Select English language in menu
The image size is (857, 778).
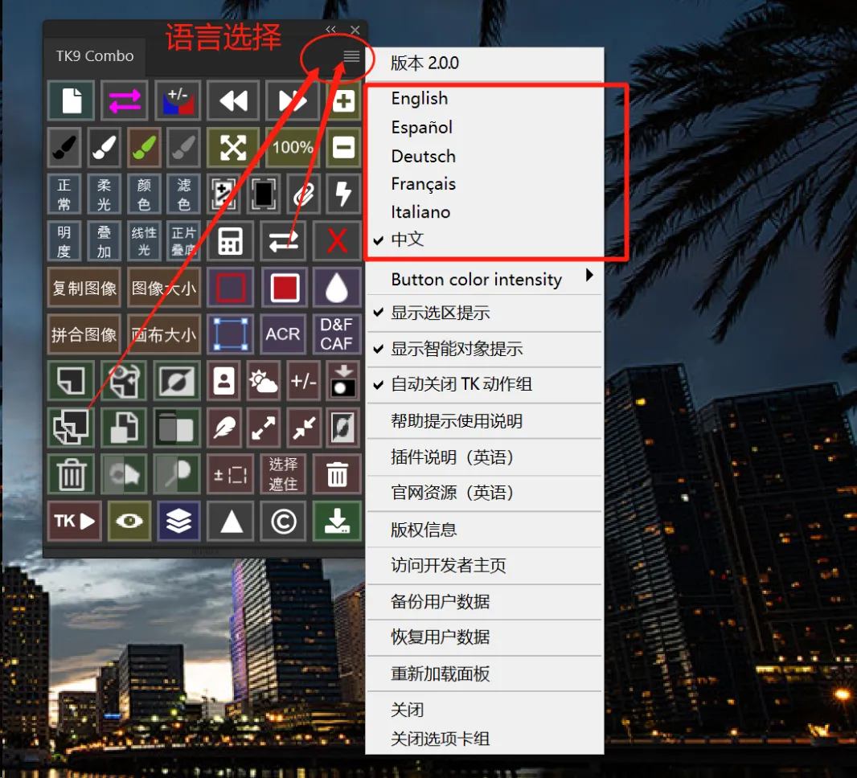pos(418,98)
